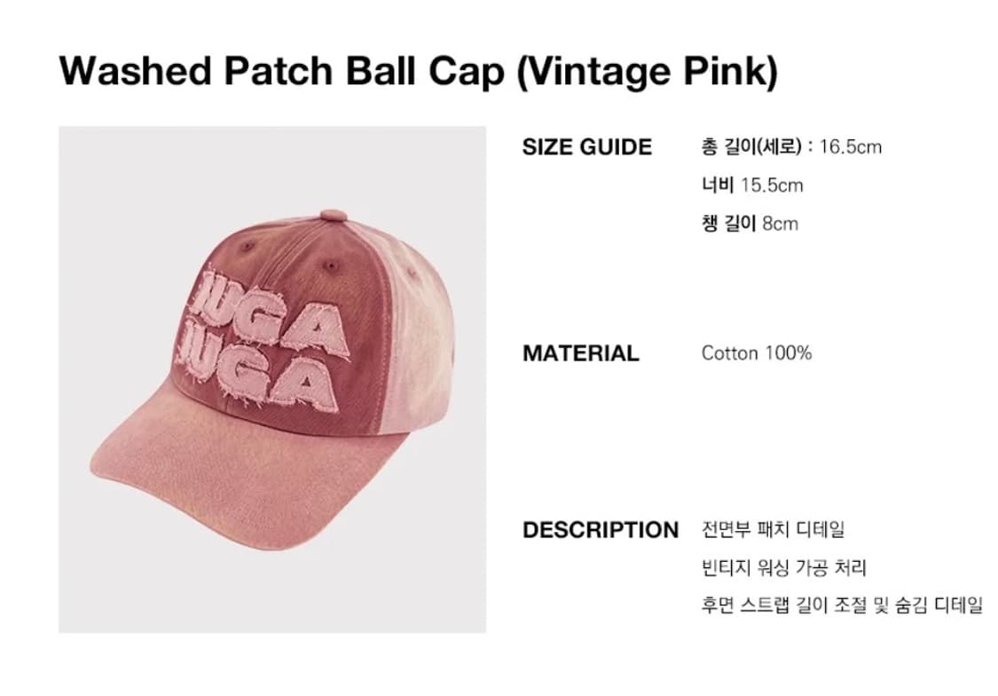Click the MATERIAL heading
This screenshot has height=696, width=998.
coord(580,353)
